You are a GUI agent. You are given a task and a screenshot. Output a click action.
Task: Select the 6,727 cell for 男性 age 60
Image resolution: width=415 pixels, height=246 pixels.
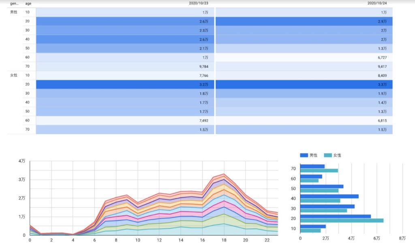point(381,57)
